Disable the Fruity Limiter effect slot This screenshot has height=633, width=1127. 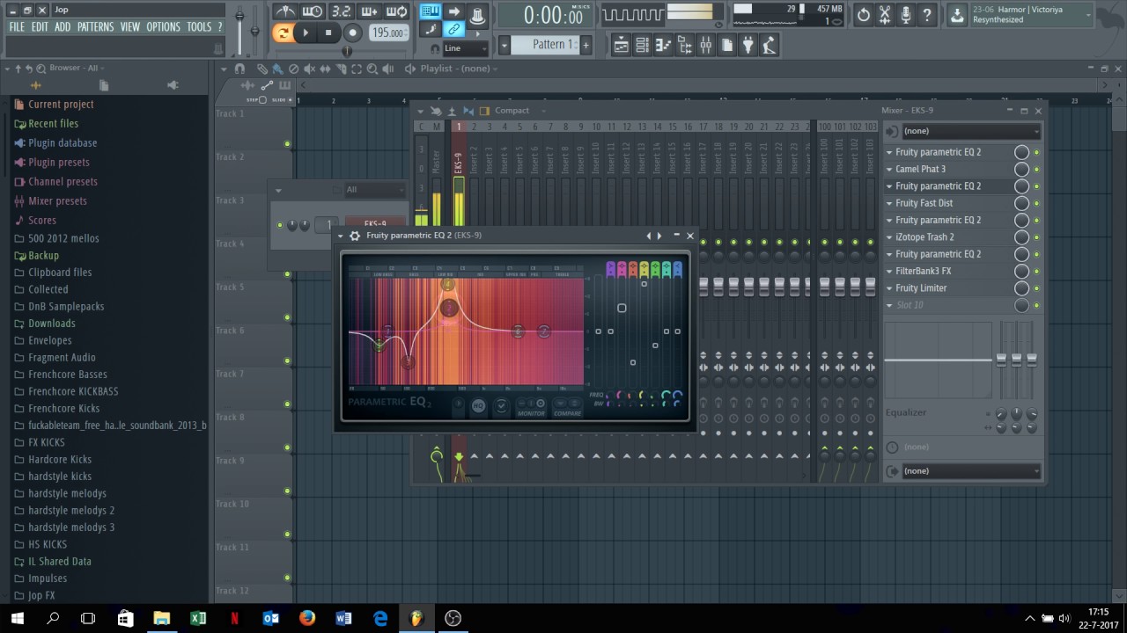(1036, 288)
